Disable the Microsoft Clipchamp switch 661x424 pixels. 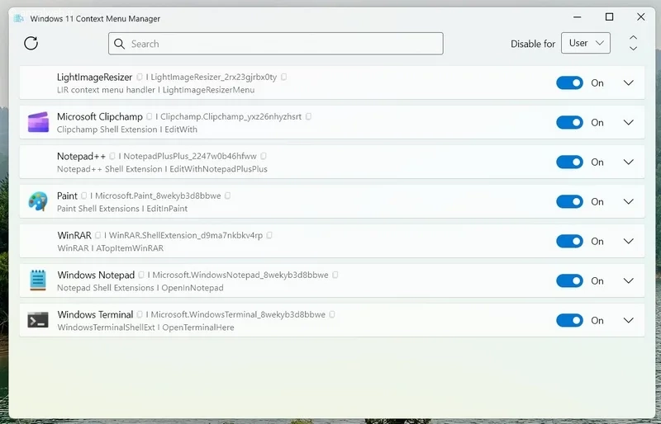569,123
